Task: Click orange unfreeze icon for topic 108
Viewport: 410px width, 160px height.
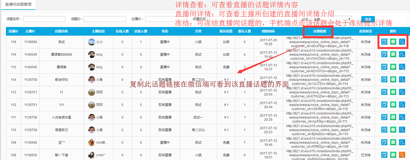Action: point(402,155)
